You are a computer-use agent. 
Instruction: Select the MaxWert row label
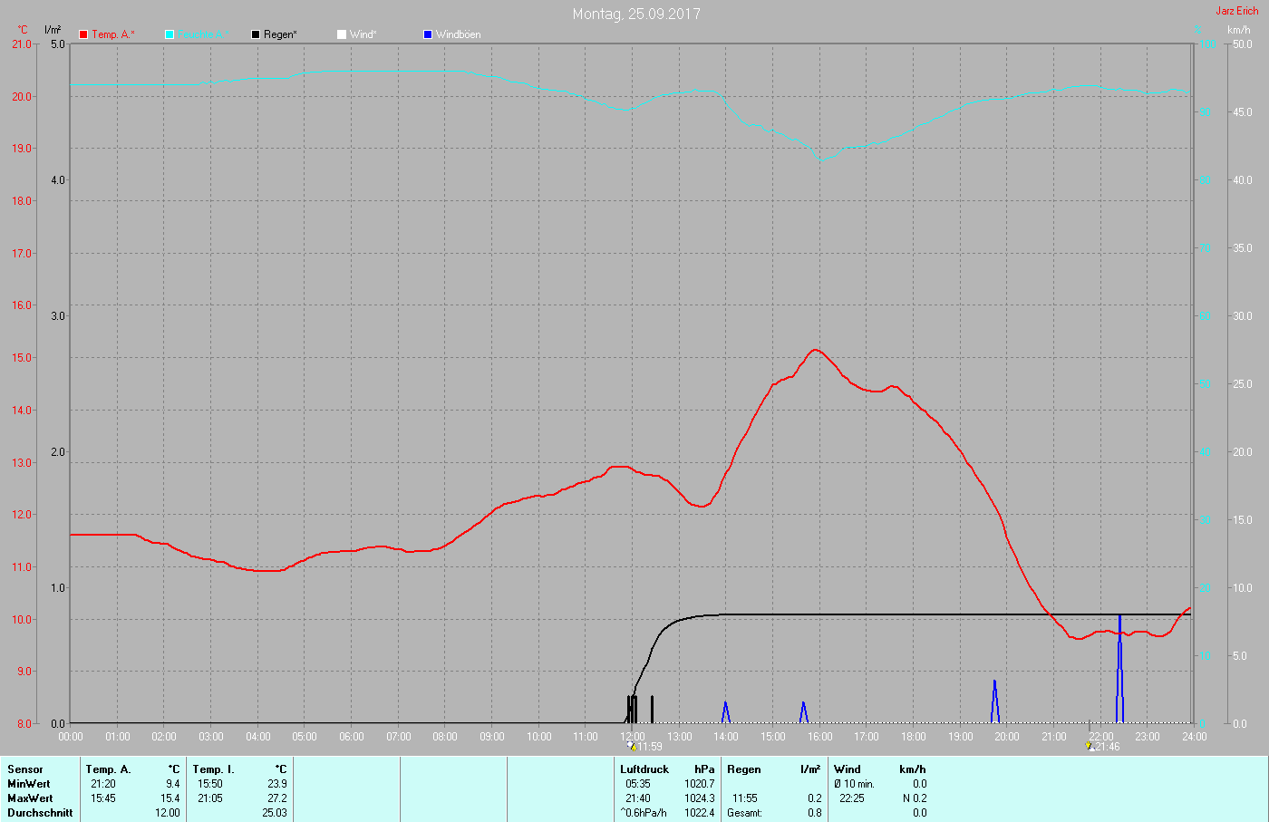point(30,798)
